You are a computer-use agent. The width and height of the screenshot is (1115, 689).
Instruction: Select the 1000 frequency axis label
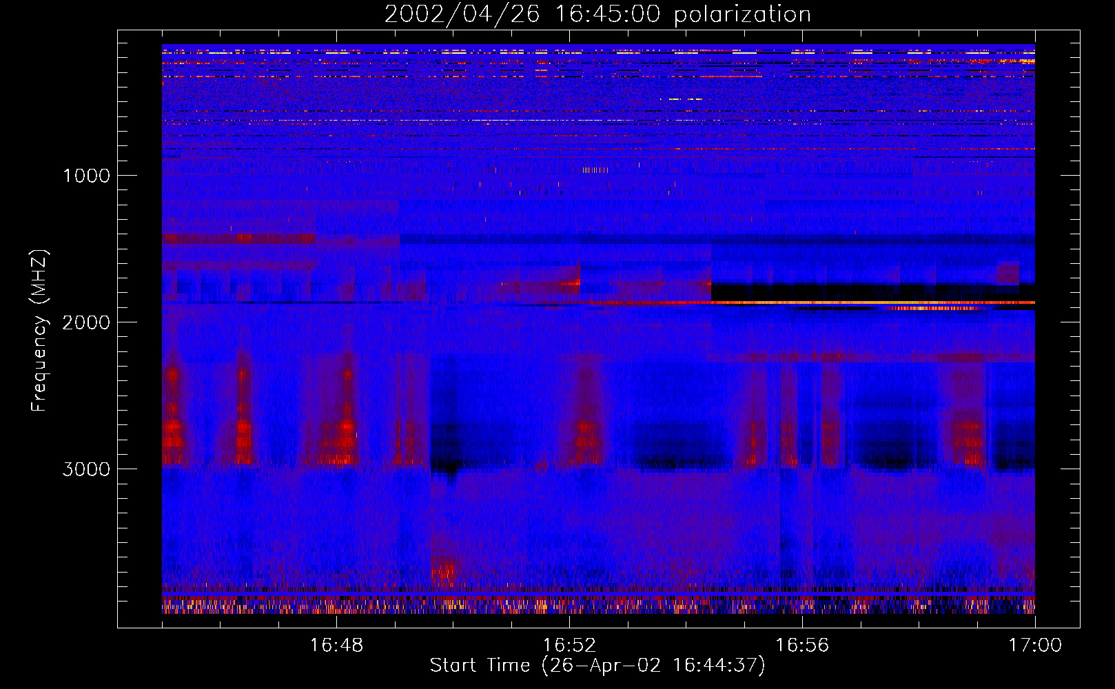click(86, 176)
